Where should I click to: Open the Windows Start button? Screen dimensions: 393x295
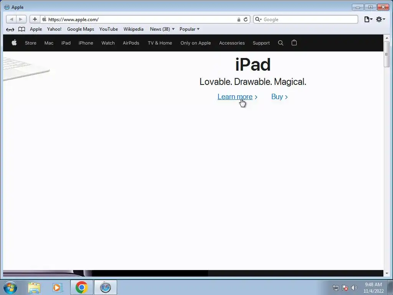click(x=10, y=287)
